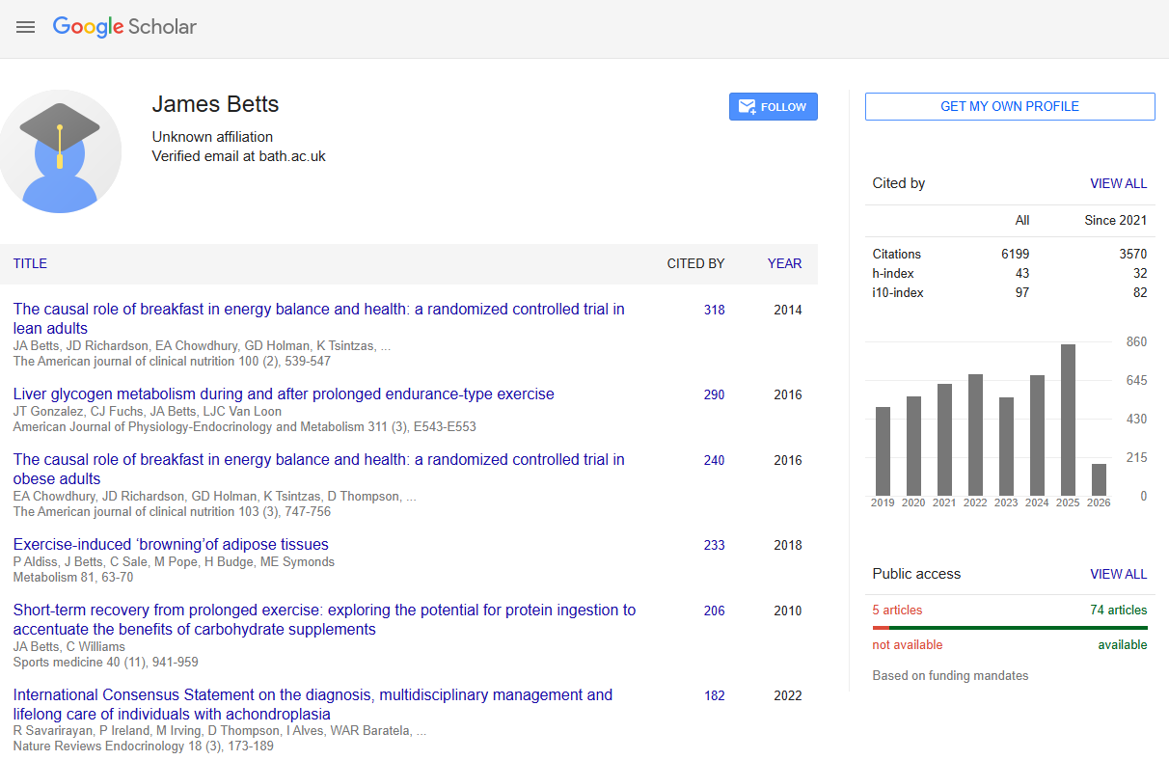This screenshot has width=1169, height=760.
Task: Open the navigation sidebar menu
Action: [x=25, y=27]
